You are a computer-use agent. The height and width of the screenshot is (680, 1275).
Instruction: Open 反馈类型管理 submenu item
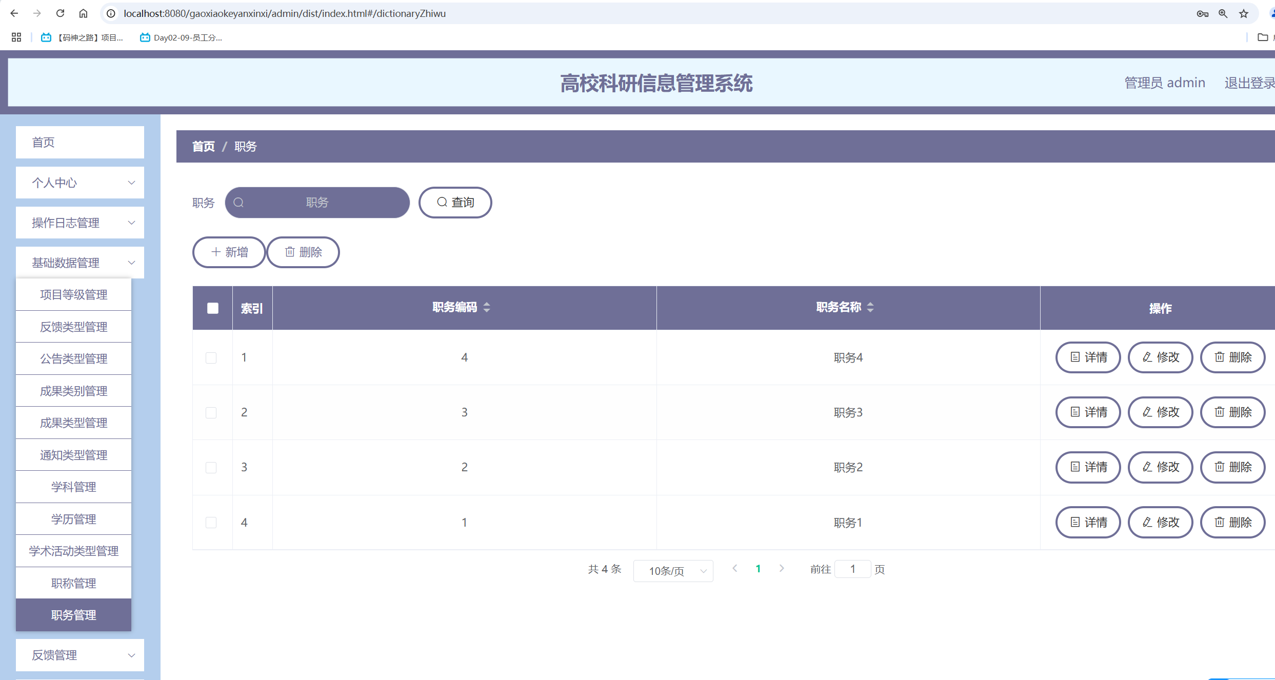[x=74, y=327]
